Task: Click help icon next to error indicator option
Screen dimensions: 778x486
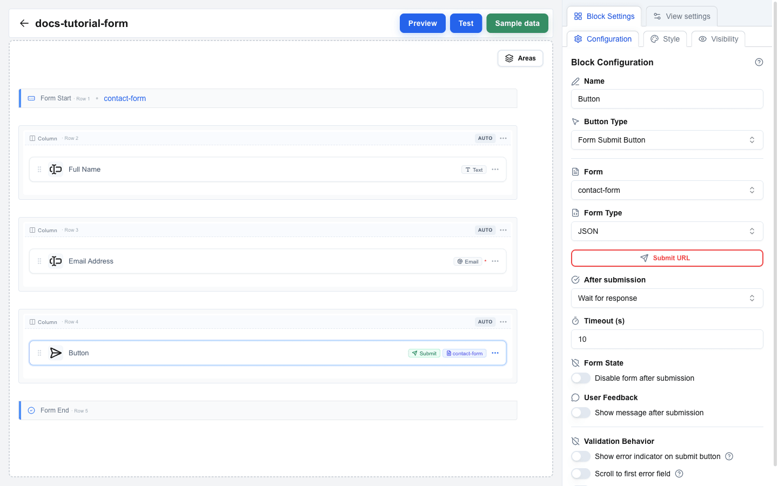Action: [x=729, y=456]
